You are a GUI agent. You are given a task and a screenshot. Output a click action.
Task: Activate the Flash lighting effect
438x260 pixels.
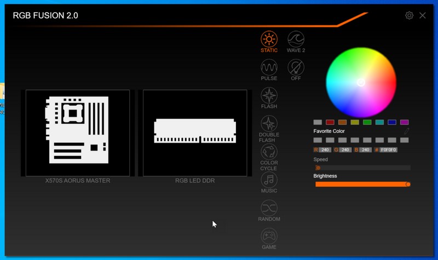click(269, 98)
